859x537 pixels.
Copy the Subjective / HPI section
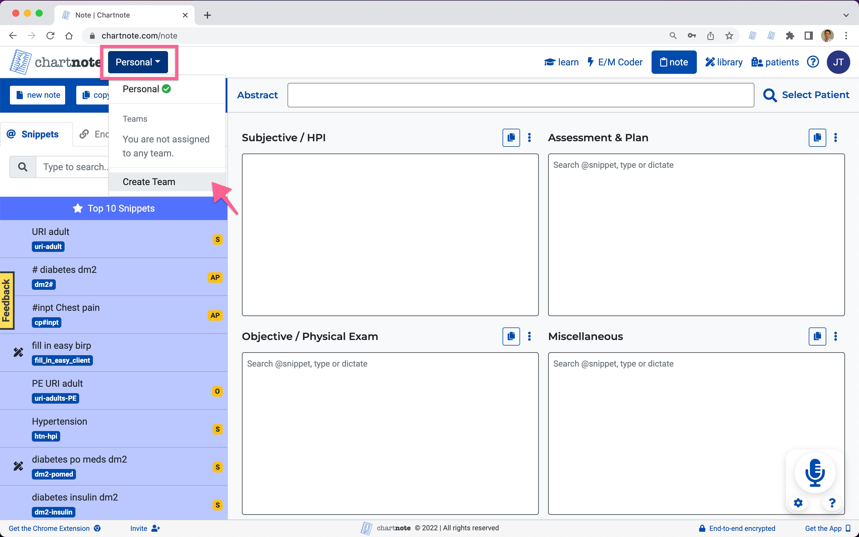tap(511, 137)
